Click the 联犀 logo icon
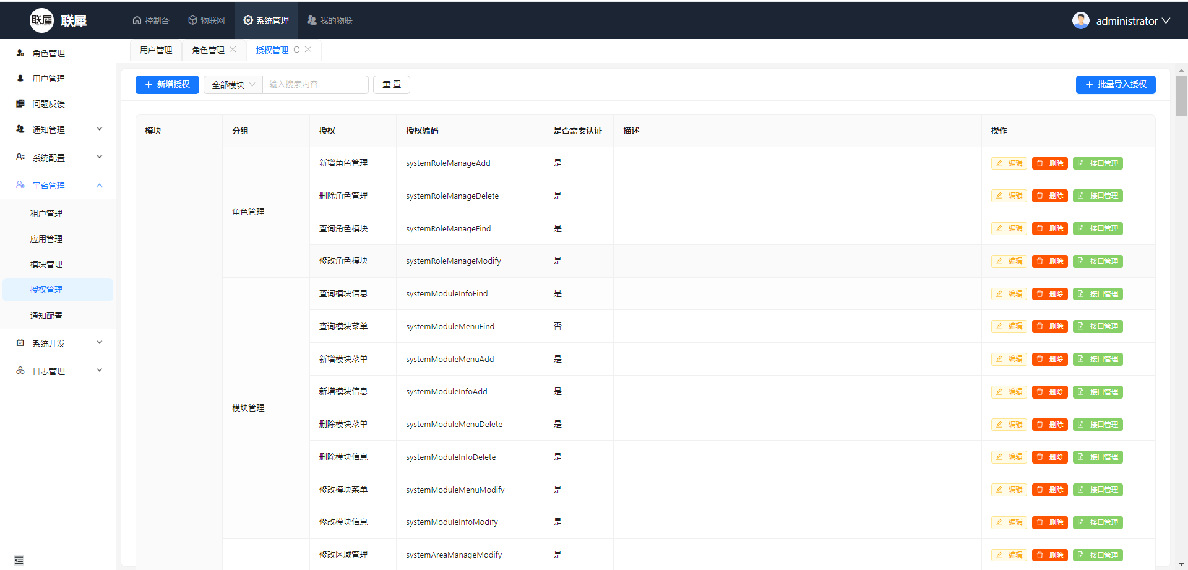 41,20
